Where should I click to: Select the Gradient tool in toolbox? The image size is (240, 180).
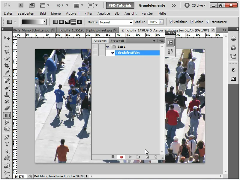[x=7, y=115]
